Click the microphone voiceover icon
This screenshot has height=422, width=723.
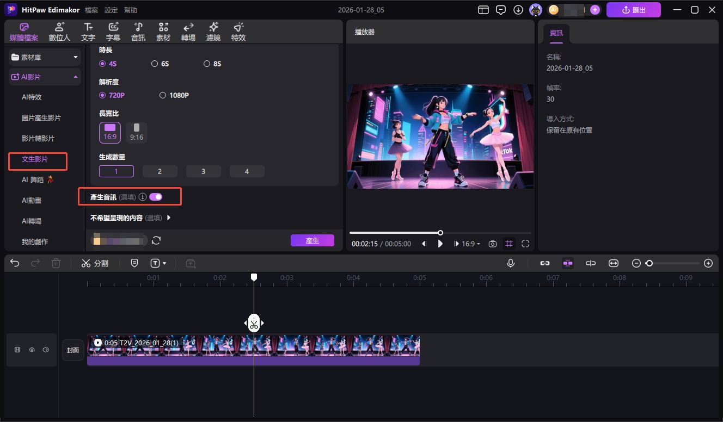(511, 263)
